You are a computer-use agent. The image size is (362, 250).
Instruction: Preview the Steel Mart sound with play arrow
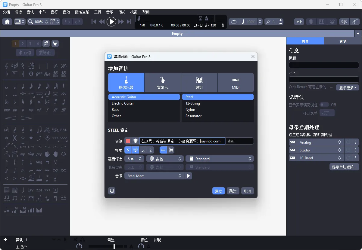click(x=189, y=175)
